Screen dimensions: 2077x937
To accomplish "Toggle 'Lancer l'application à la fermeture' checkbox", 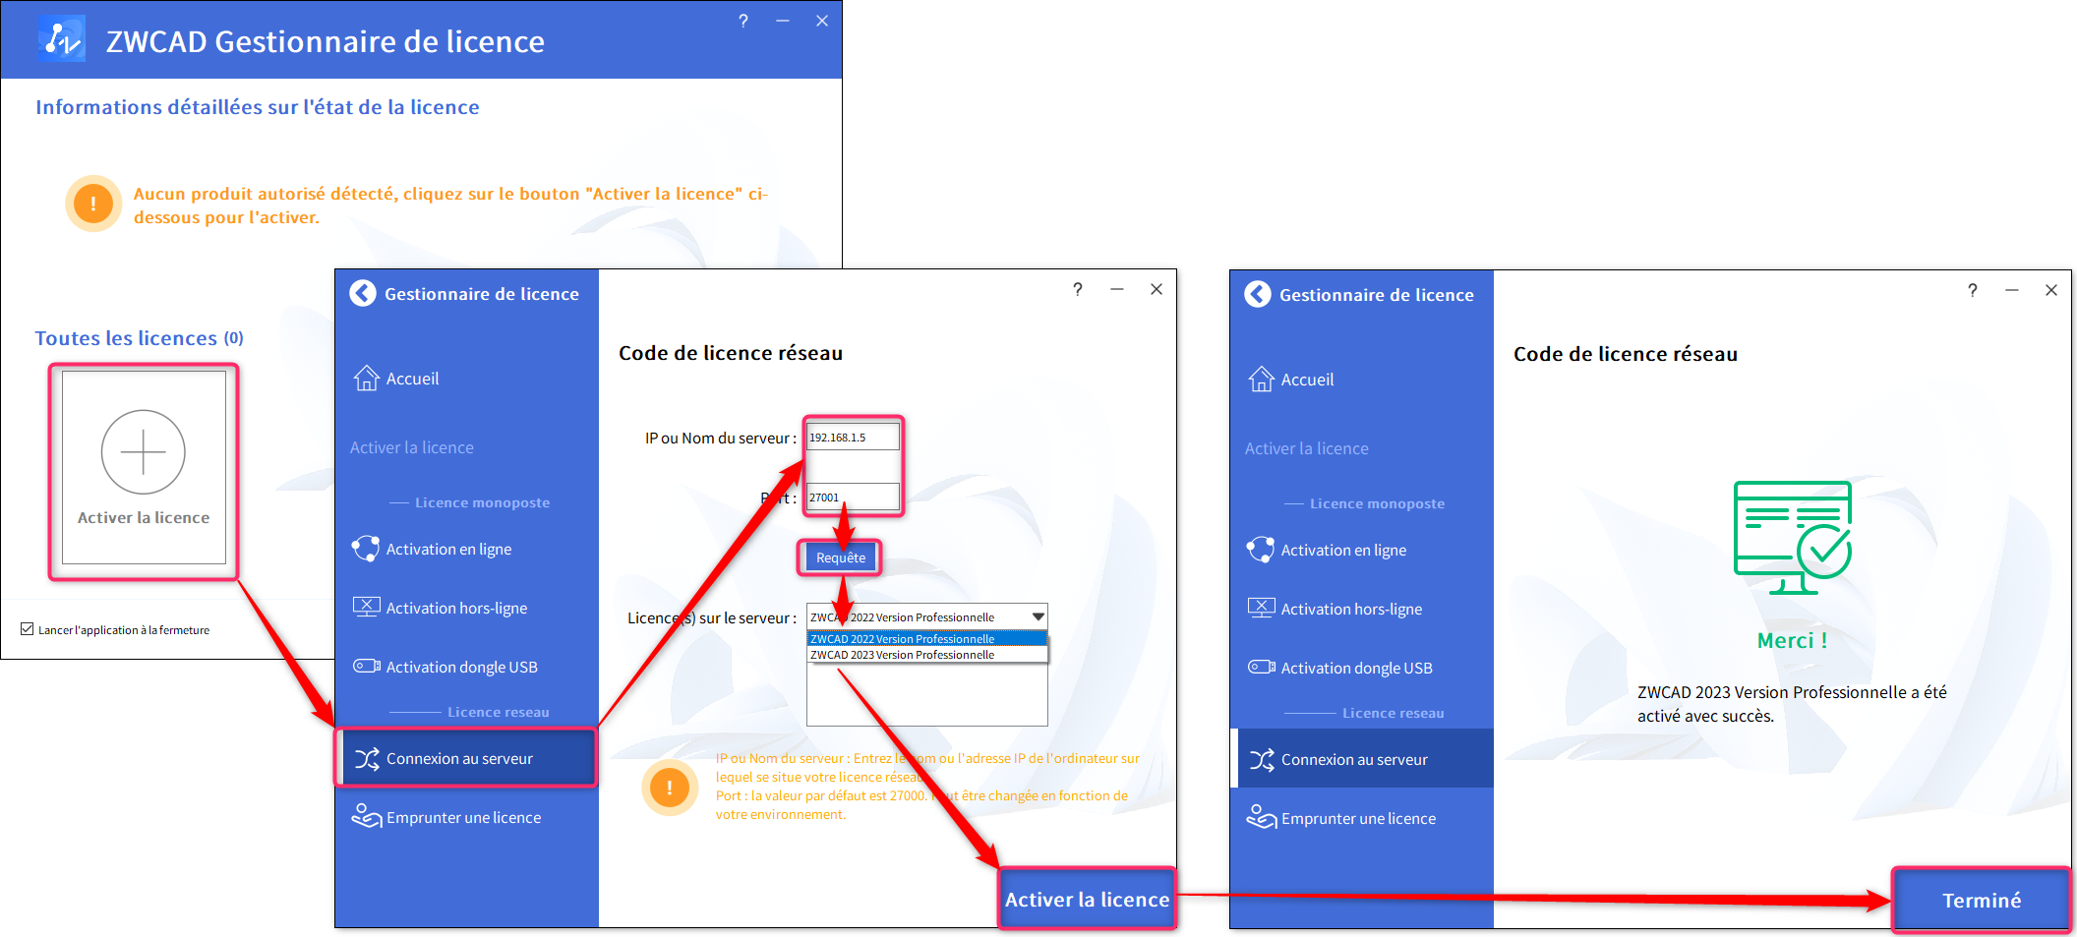I will 28,629.
